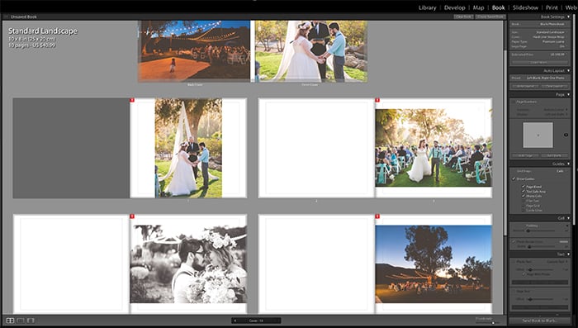Toggle Page Bleed guide checkbox
Screen dimensions: 578x328
pos(523,187)
